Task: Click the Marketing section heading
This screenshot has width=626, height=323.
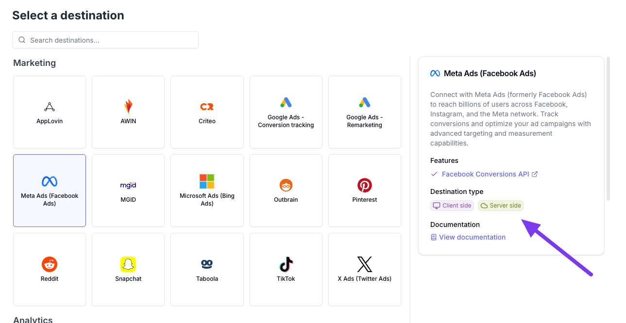Action: pos(34,63)
